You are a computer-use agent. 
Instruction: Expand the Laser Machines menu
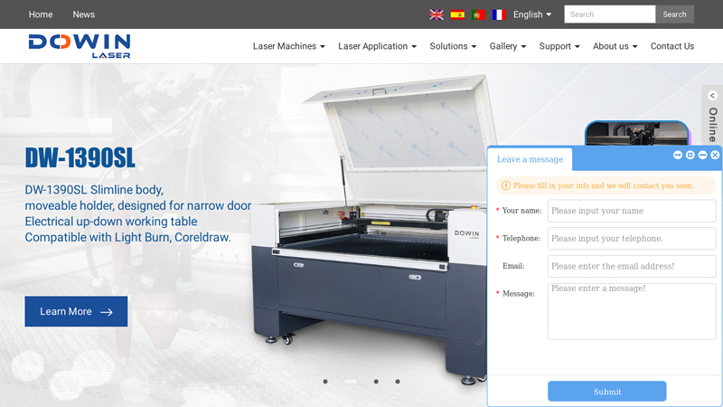pyautogui.click(x=288, y=46)
